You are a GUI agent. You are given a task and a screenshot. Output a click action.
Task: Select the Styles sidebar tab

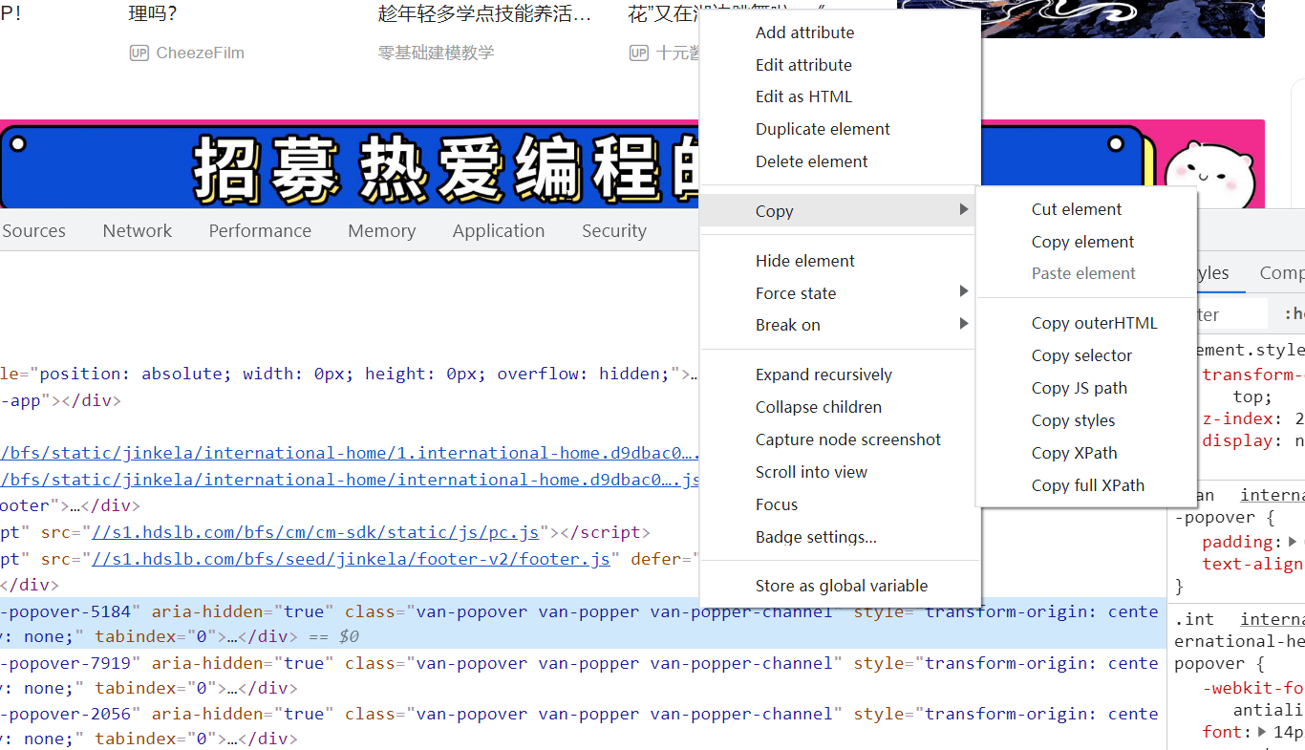pyautogui.click(x=1212, y=272)
